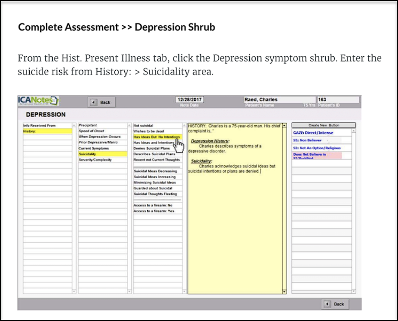This screenshot has height=321, width=398.
Task: Click scroll-down arrow of suicidality options column
Action: tap(184, 291)
